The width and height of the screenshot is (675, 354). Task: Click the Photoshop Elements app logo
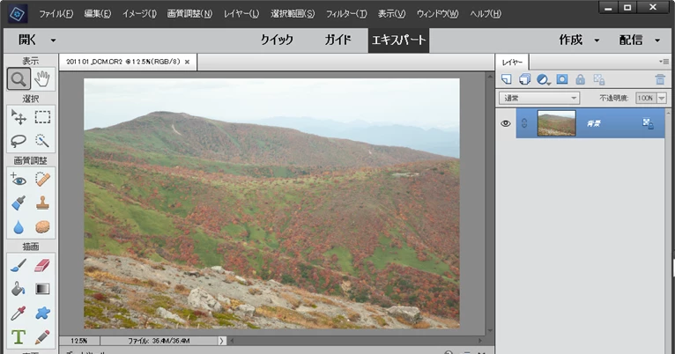tap(19, 14)
